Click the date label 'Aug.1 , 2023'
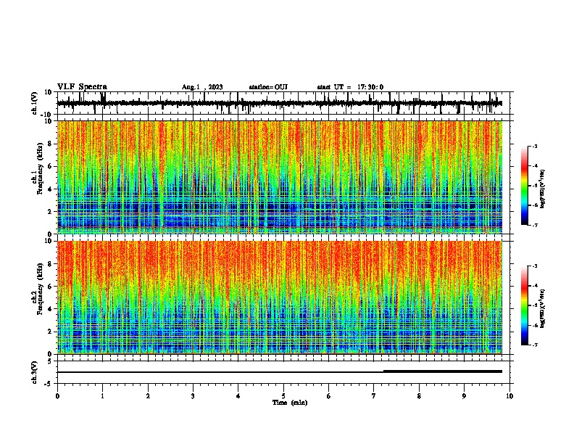 click(202, 87)
